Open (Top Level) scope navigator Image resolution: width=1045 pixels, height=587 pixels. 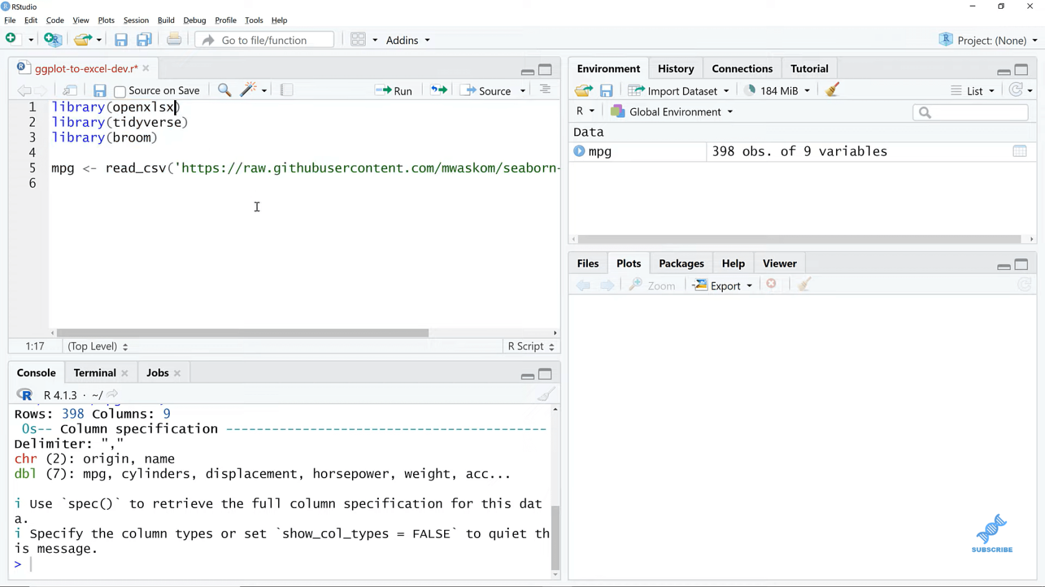click(x=98, y=346)
